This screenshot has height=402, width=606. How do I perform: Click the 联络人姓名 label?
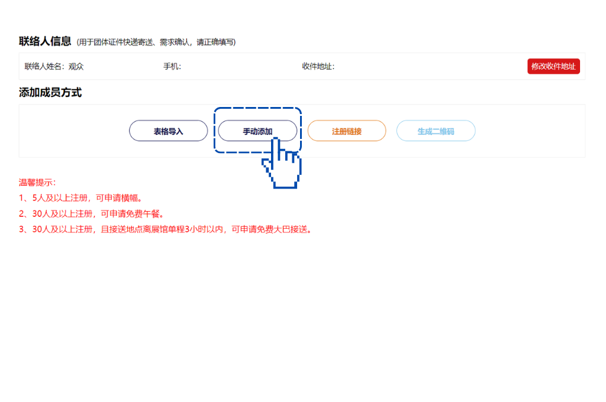click(44, 66)
